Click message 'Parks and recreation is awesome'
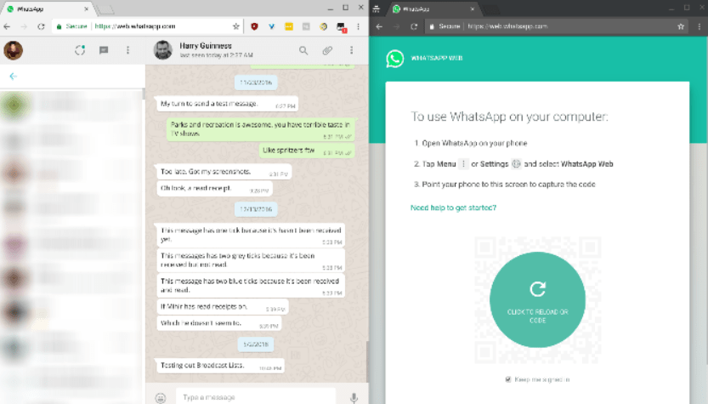Screen dimensions: 708x404 pos(261,129)
